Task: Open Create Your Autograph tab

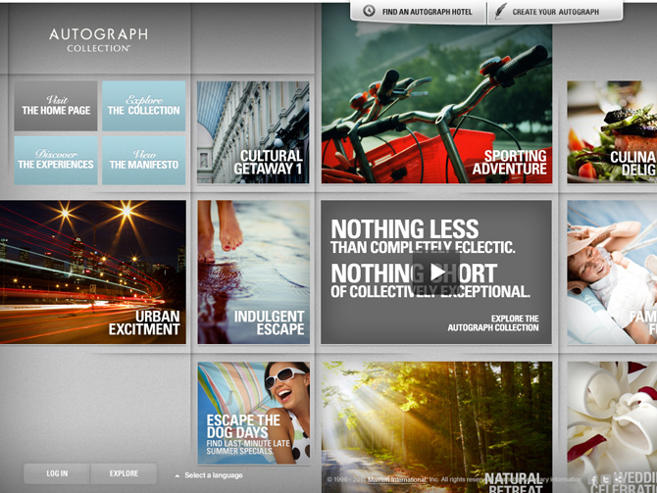Action: point(555,12)
